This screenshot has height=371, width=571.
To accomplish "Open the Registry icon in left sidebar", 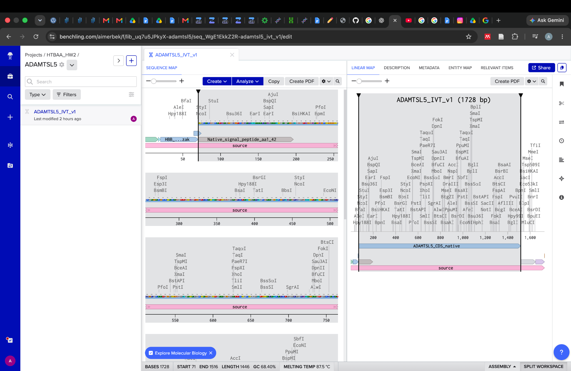I will (10, 145).
